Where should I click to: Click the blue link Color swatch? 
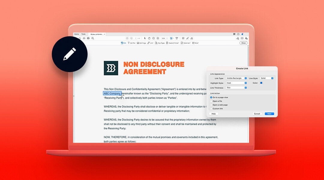[261, 83]
